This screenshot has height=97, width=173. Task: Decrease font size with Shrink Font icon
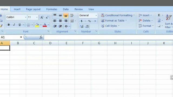coord(47,17)
